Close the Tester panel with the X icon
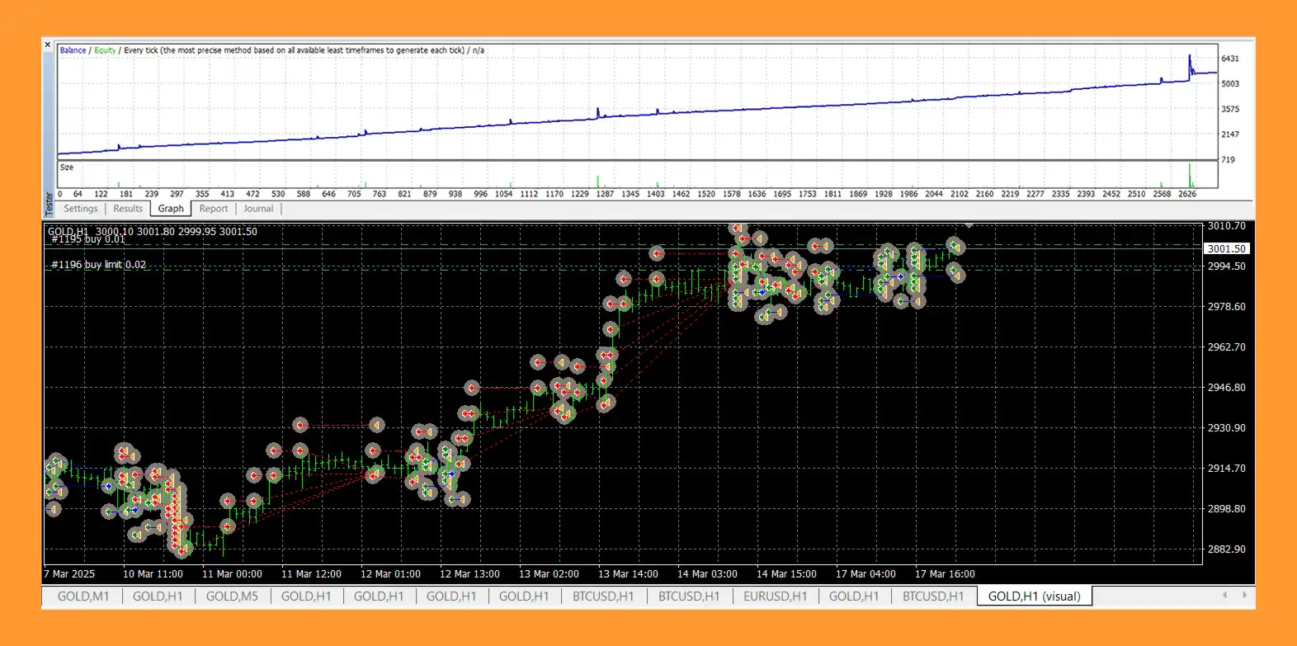This screenshot has width=1297, height=646. pos(48,45)
